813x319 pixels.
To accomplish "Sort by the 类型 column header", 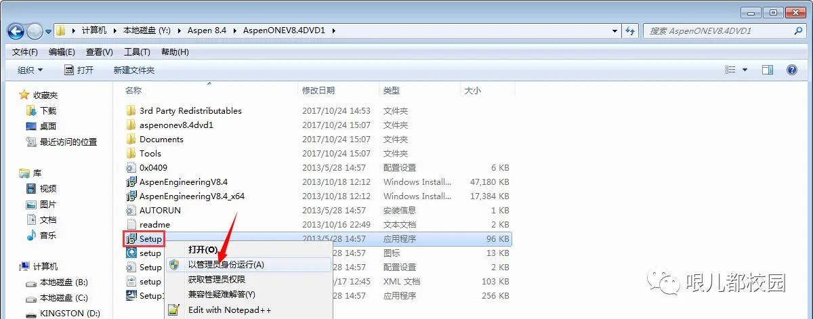I will click(392, 90).
